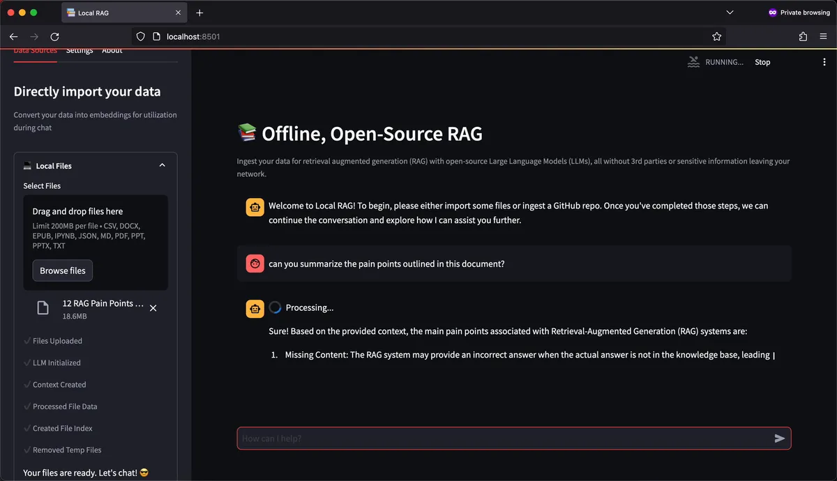Click 'LLM Initialized' status line

[x=52, y=362]
